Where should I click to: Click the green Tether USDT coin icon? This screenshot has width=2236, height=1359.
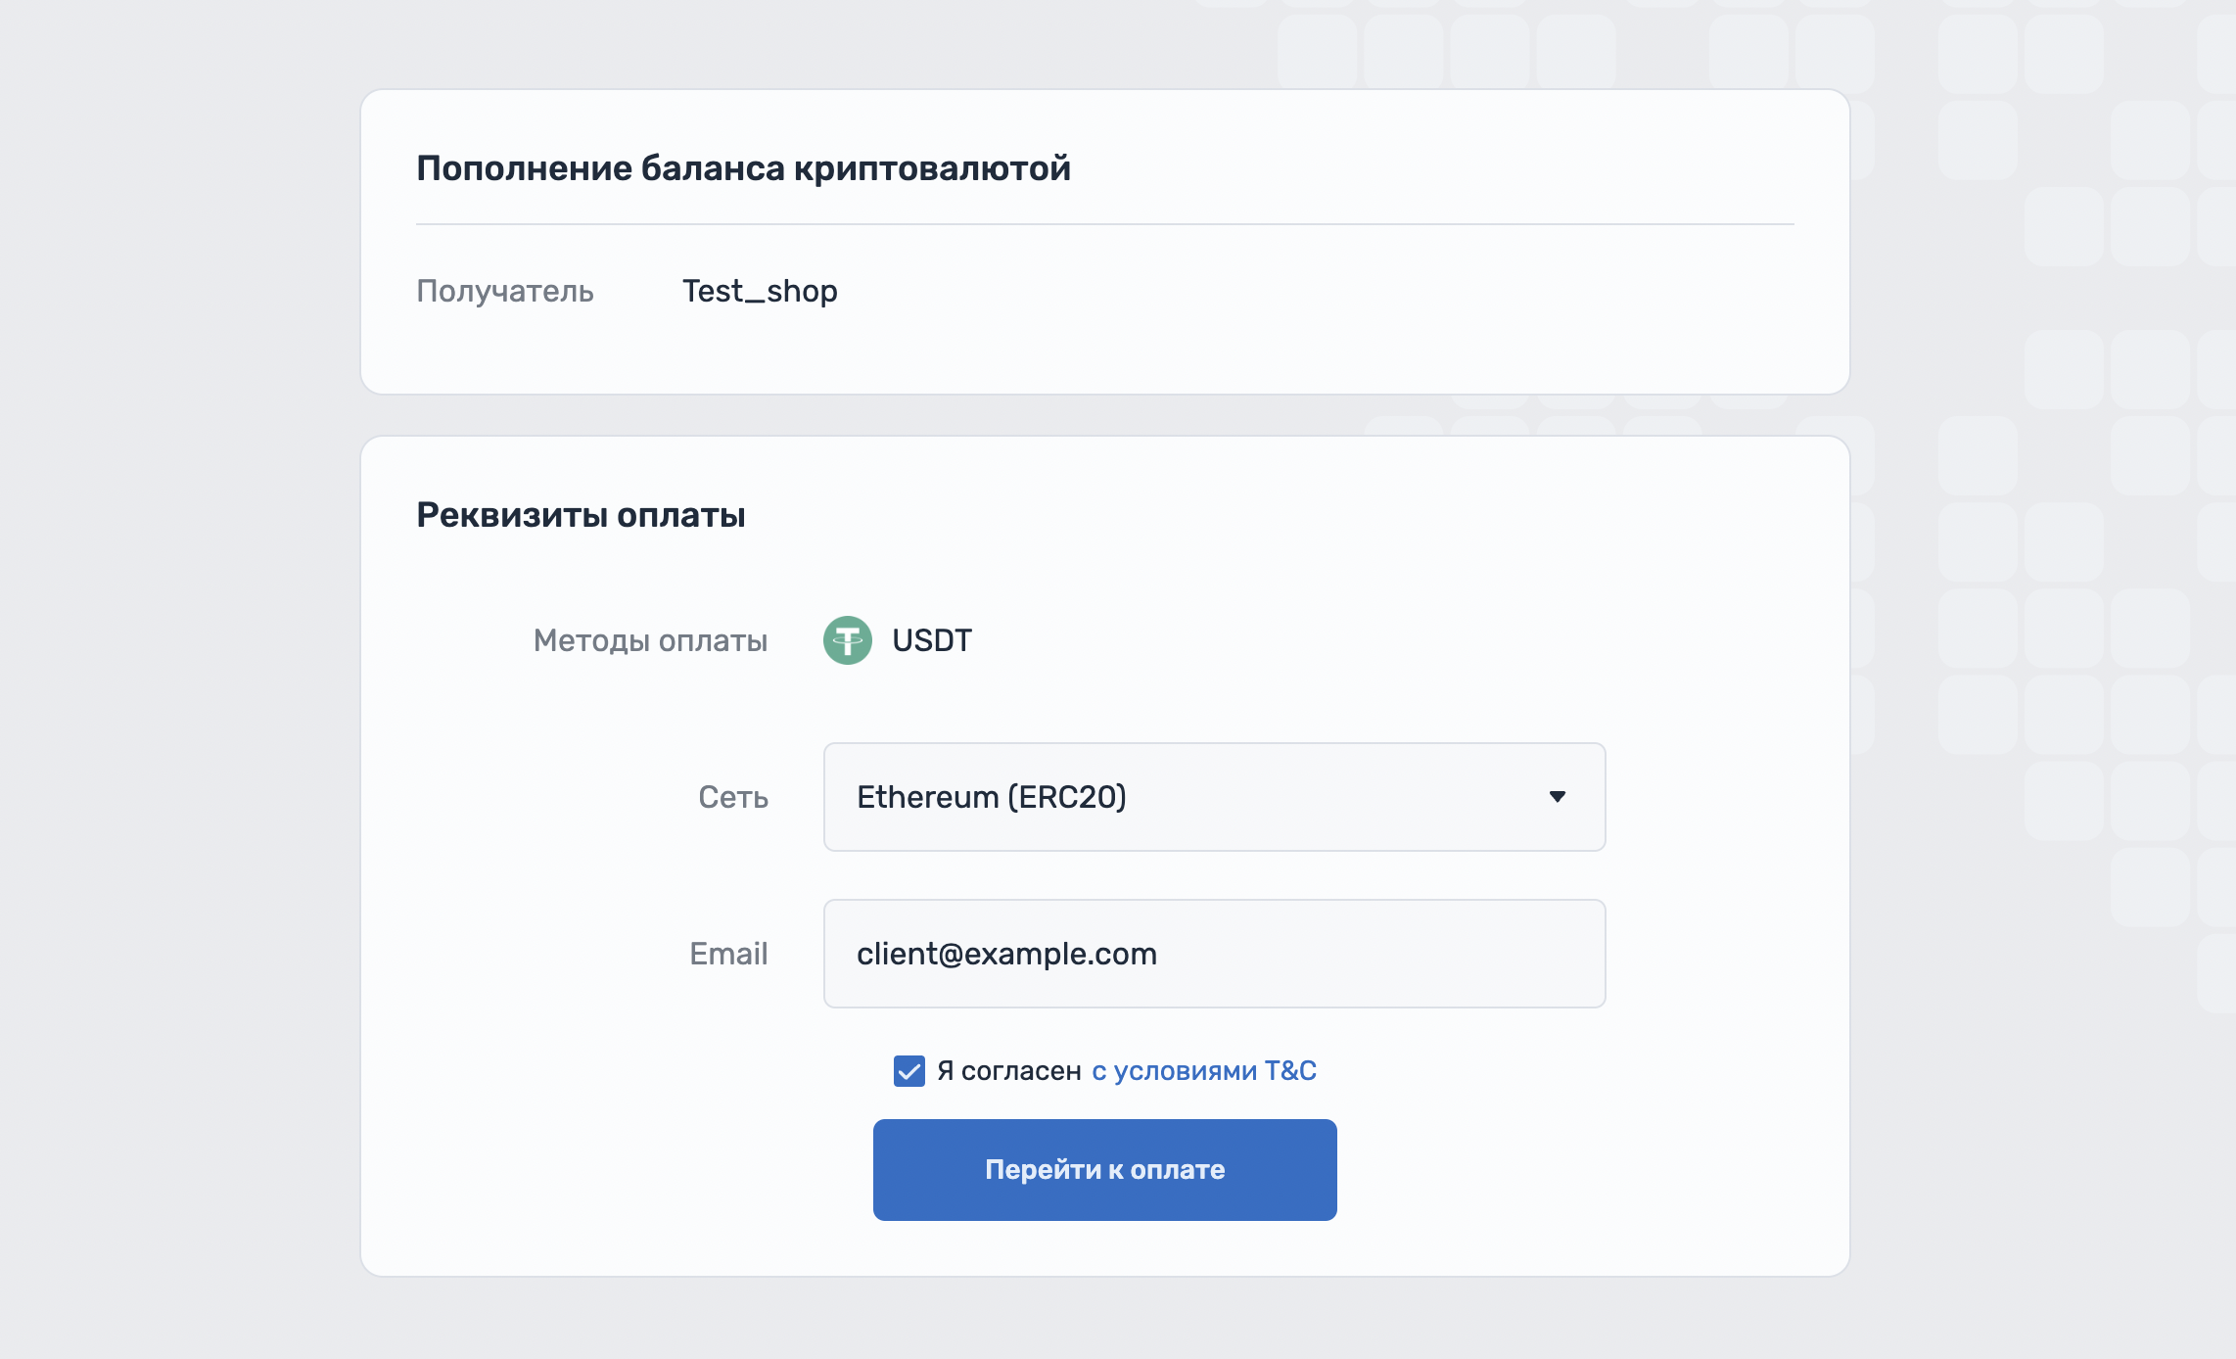847,640
